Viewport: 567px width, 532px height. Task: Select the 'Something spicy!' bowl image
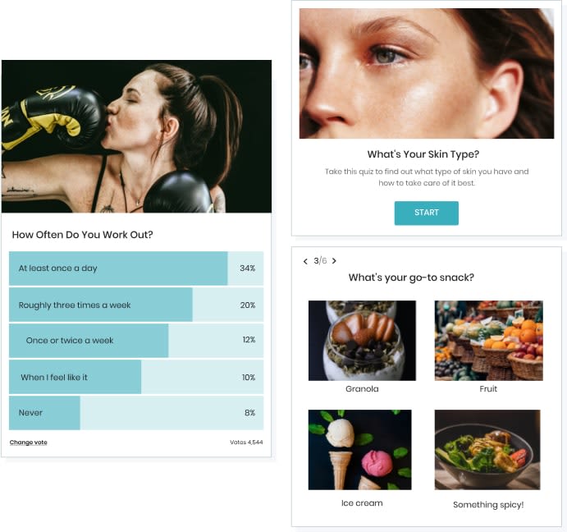point(487,449)
